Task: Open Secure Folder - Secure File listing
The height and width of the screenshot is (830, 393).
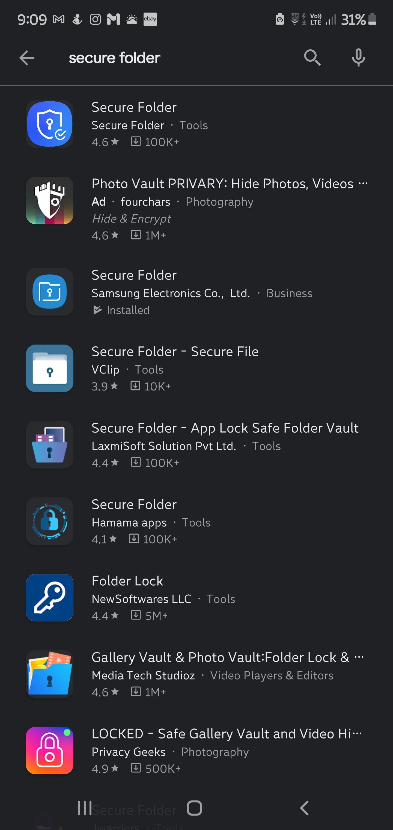Action: (x=175, y=352)
